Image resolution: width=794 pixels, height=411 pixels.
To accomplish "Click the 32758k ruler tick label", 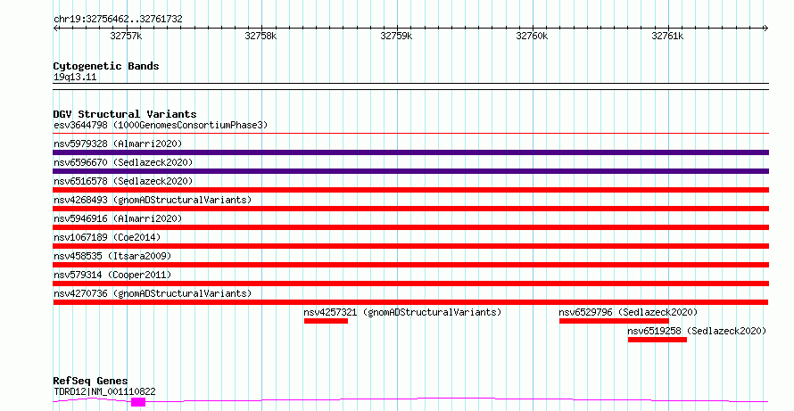I will [261, 36].
